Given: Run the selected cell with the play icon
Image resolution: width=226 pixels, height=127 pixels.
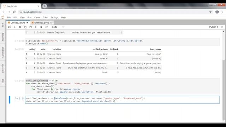Looking at the screenshot, I should 36,27.
